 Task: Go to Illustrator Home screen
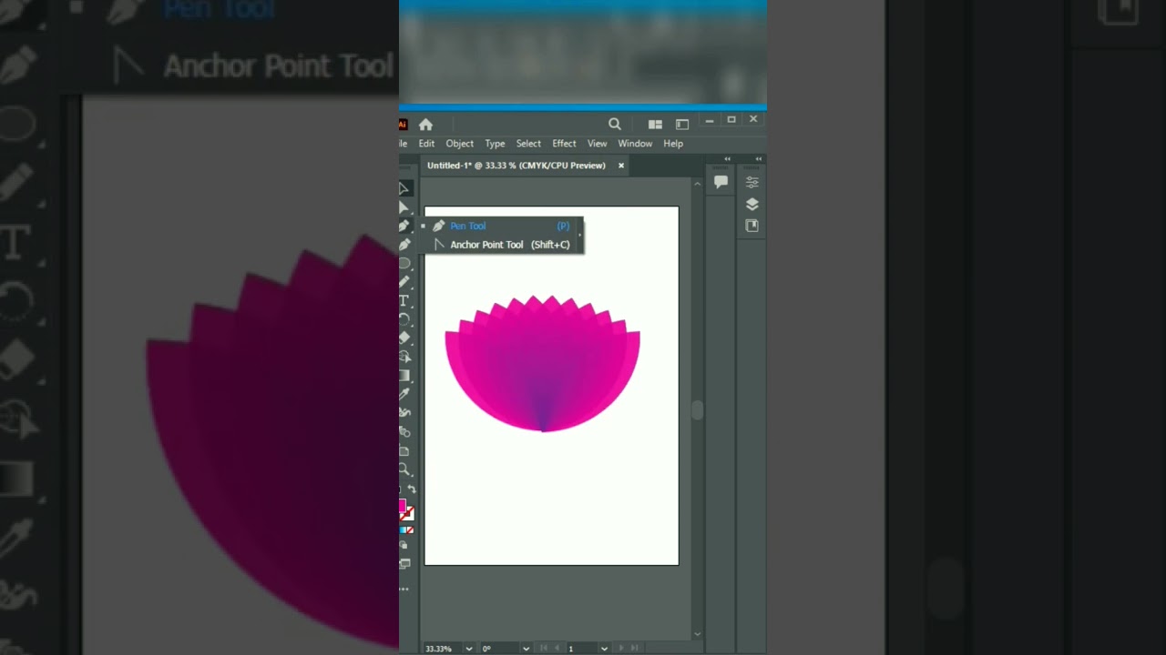pyautogui.click(x=425, y=125)
